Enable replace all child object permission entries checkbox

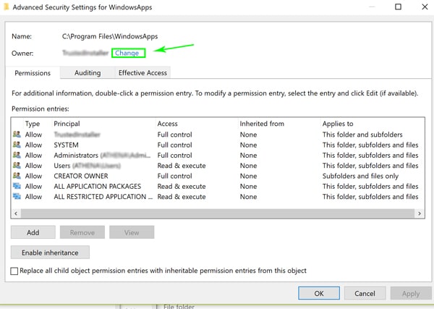click(x=16, y=271)
